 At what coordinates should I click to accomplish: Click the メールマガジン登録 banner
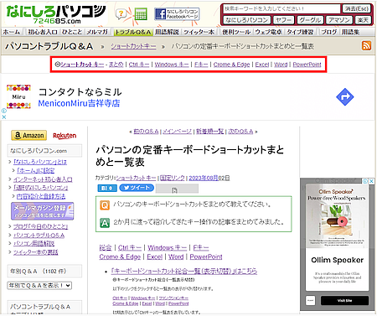[x=43, y=211]
